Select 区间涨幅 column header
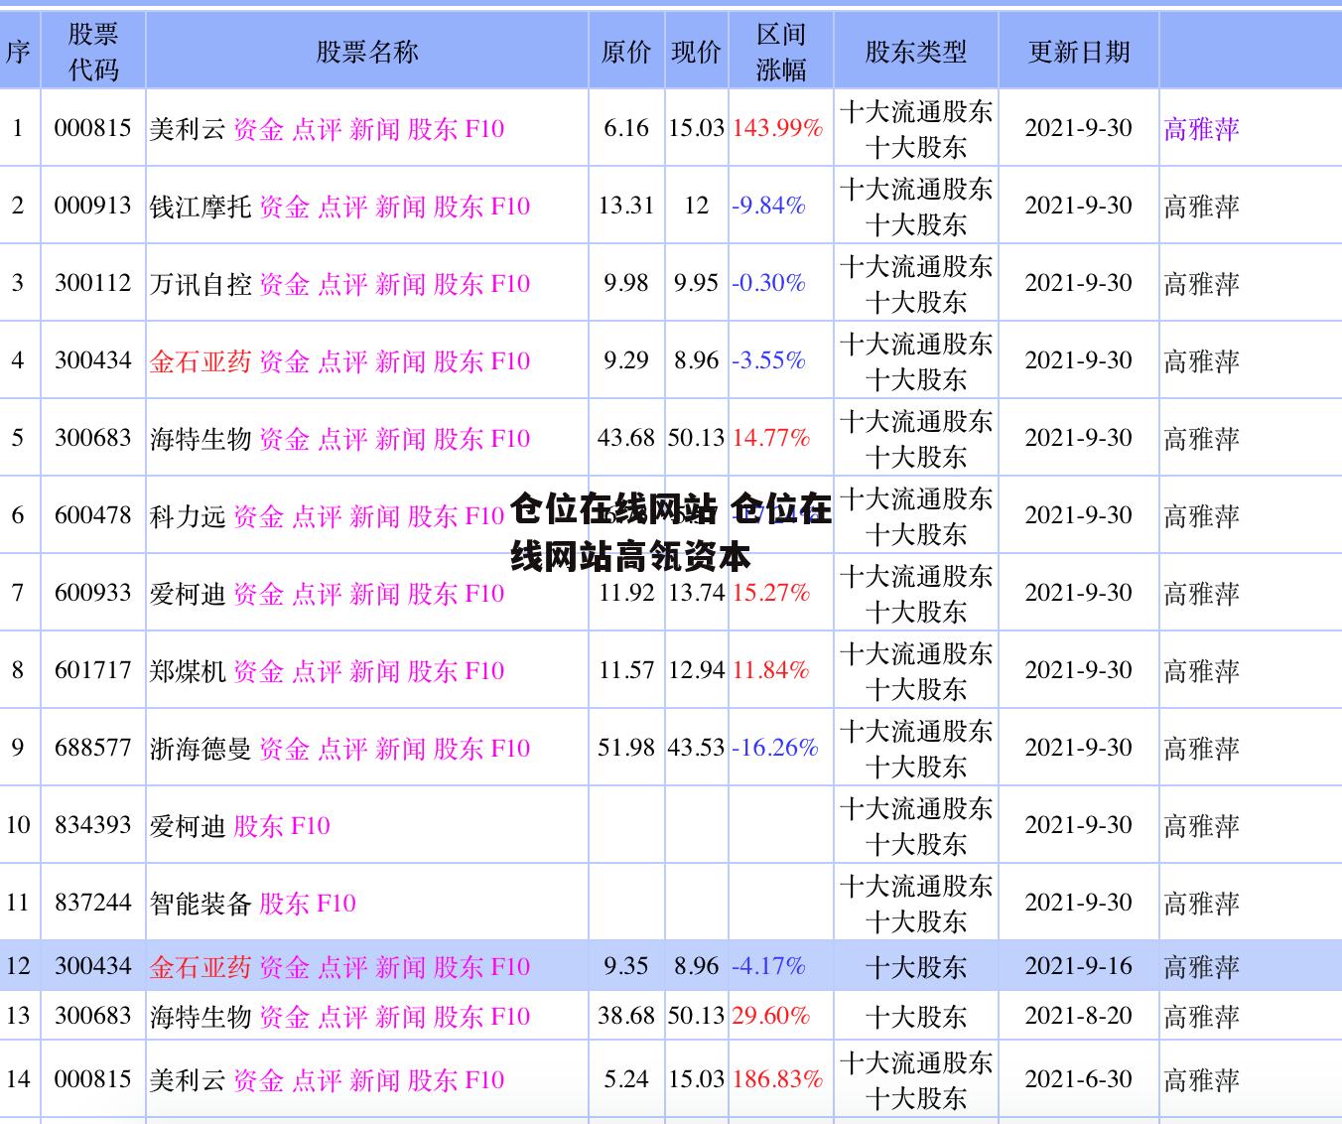Image resolution: width=1342 pixels, height=1124 pixels. (x=781, y=52)
